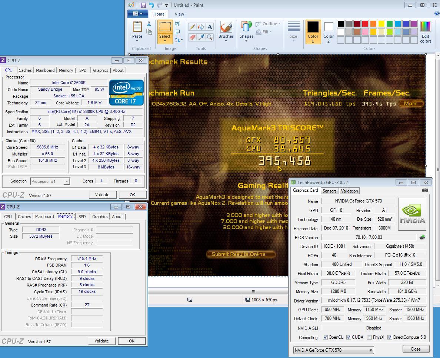Expand the Select tool dropdown arrow
Screen dimensions: 440x358
pyautogui.click(x=165, y=41)
